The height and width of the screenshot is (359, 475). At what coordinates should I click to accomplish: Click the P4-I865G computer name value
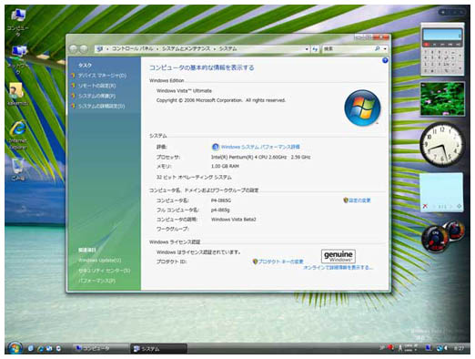221,200
